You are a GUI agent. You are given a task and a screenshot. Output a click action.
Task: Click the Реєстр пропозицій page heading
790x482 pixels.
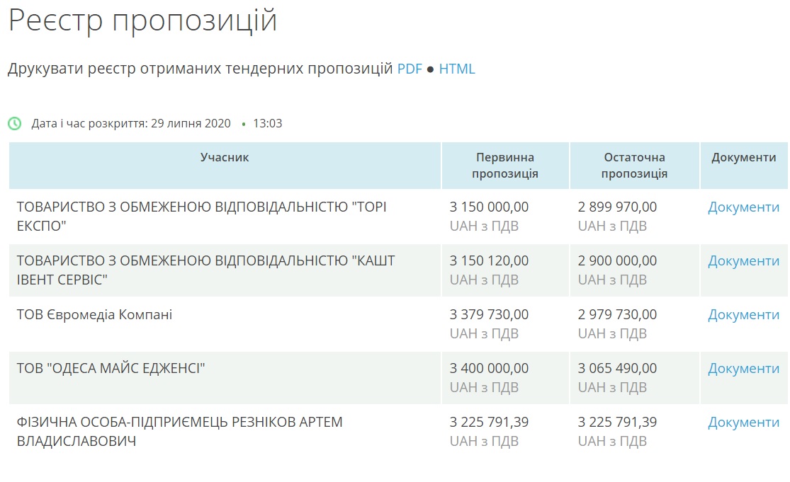pos(142,21)
